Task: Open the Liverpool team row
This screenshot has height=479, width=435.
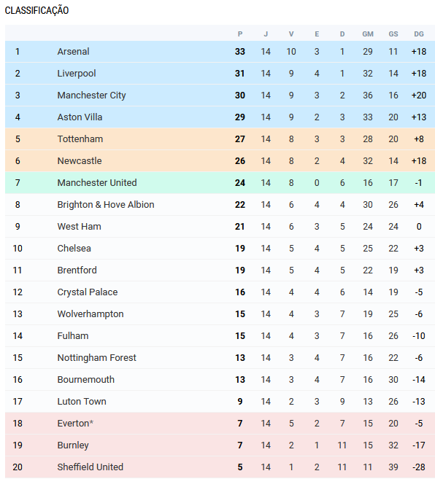Action: 220,74
